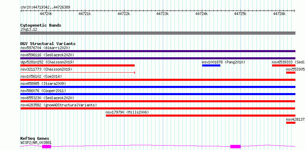Click the chr20:44719342..44726389 region label

click(45, 7)
